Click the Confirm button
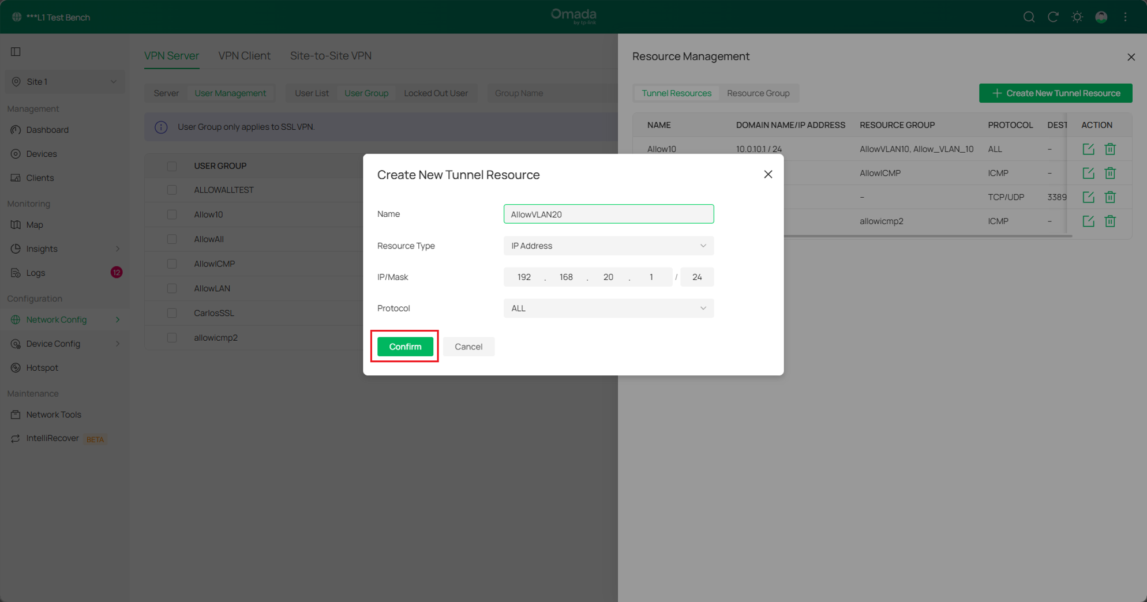1147x602 pixels. click(x=405, y=347)
